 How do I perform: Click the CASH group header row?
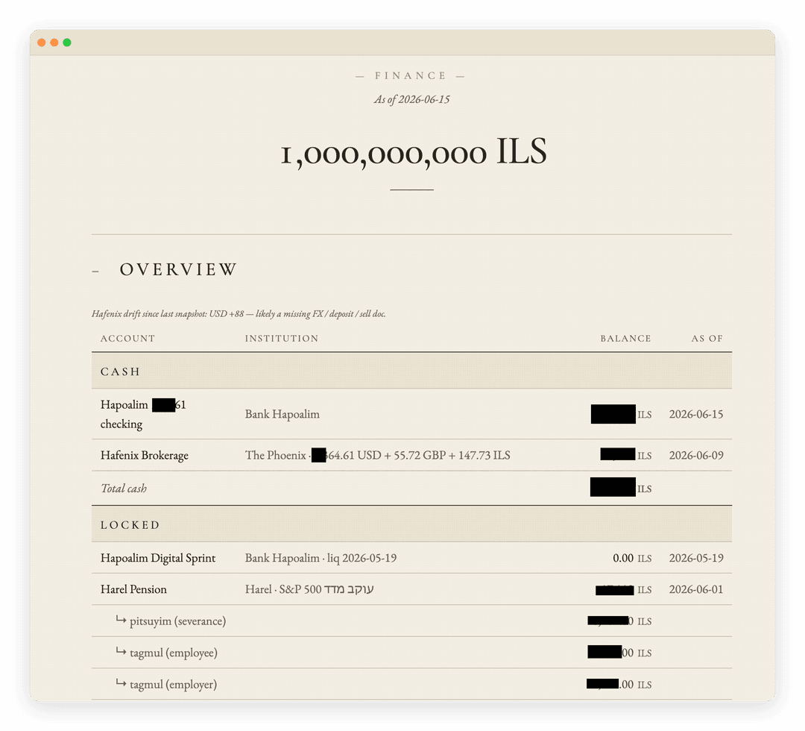411,371
